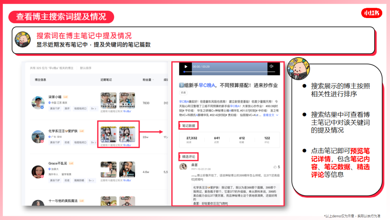Click the follower count 4.6w
390x220 pixels.
(x=146, y=172)
